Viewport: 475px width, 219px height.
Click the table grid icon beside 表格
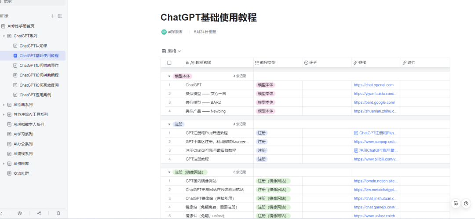tap(164, 51)
